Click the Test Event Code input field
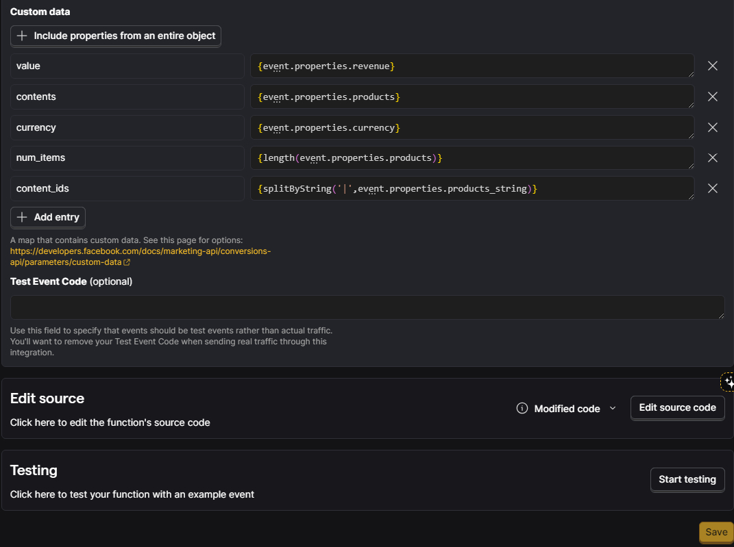 click(x=367, y=307)
